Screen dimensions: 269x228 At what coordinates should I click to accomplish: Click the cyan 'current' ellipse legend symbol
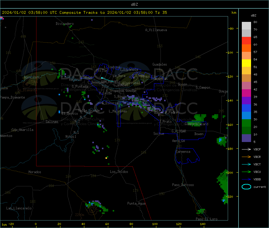(246, 187)
